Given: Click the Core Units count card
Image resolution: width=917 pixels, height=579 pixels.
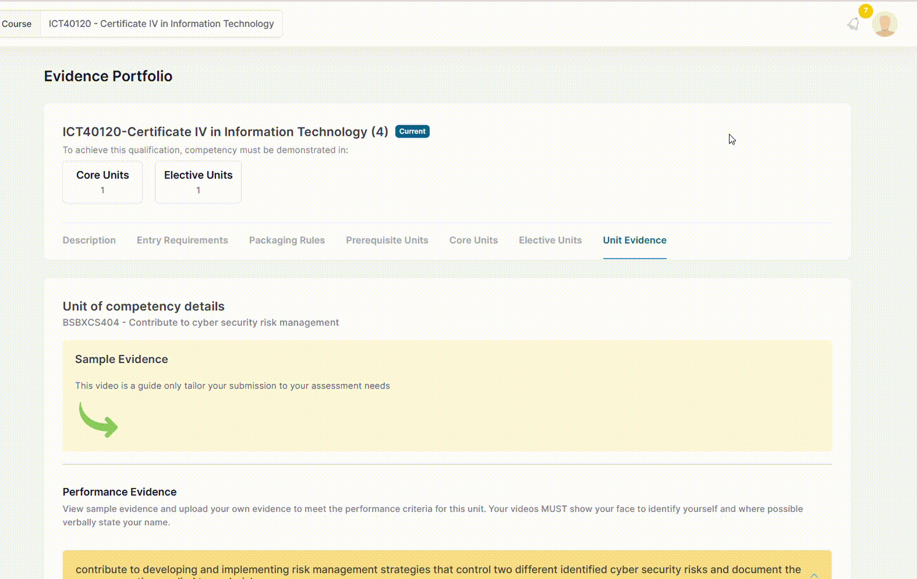Looking at the screenshot, I should pos(102,182).
